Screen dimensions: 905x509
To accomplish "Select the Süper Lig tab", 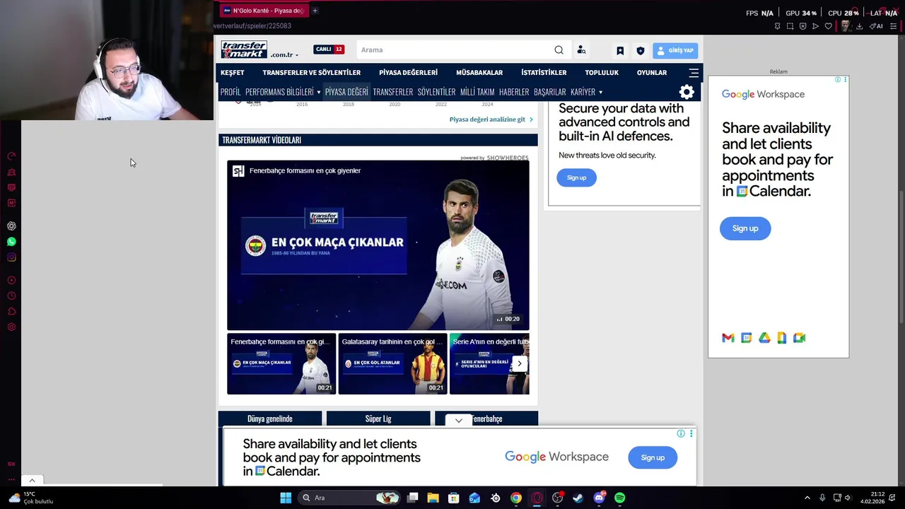I will (378, 419).
